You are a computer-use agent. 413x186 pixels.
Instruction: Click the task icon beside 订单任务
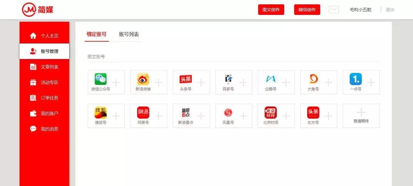[33, 98]
